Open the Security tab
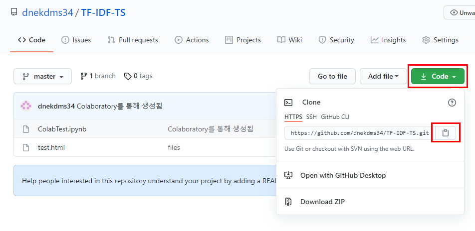 (x=336, y=40)
